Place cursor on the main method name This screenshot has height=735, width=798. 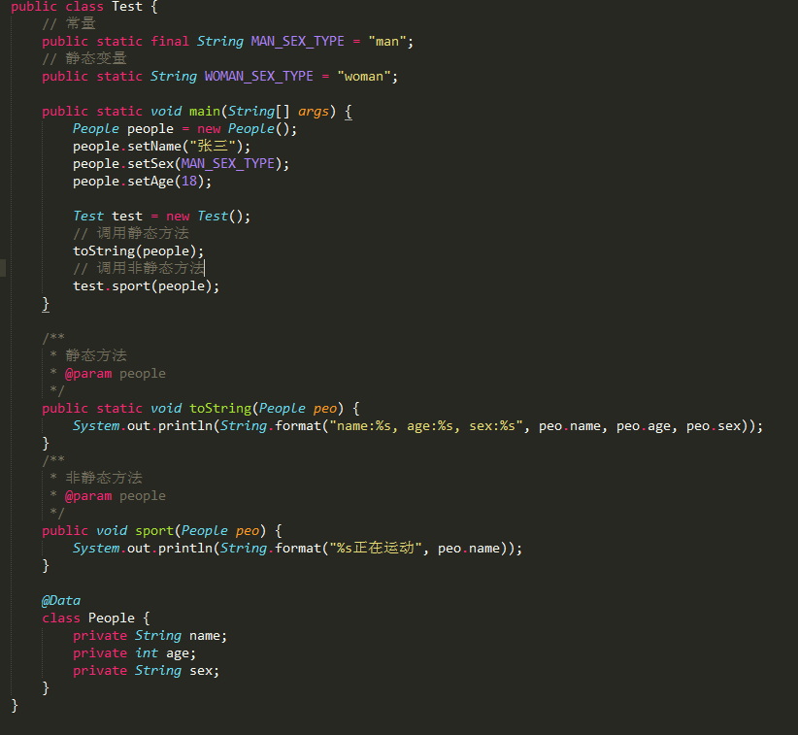tap(204, 111)
